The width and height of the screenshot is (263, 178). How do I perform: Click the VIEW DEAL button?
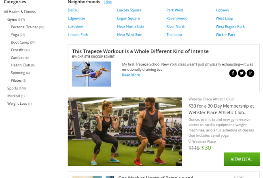point(242,159)
